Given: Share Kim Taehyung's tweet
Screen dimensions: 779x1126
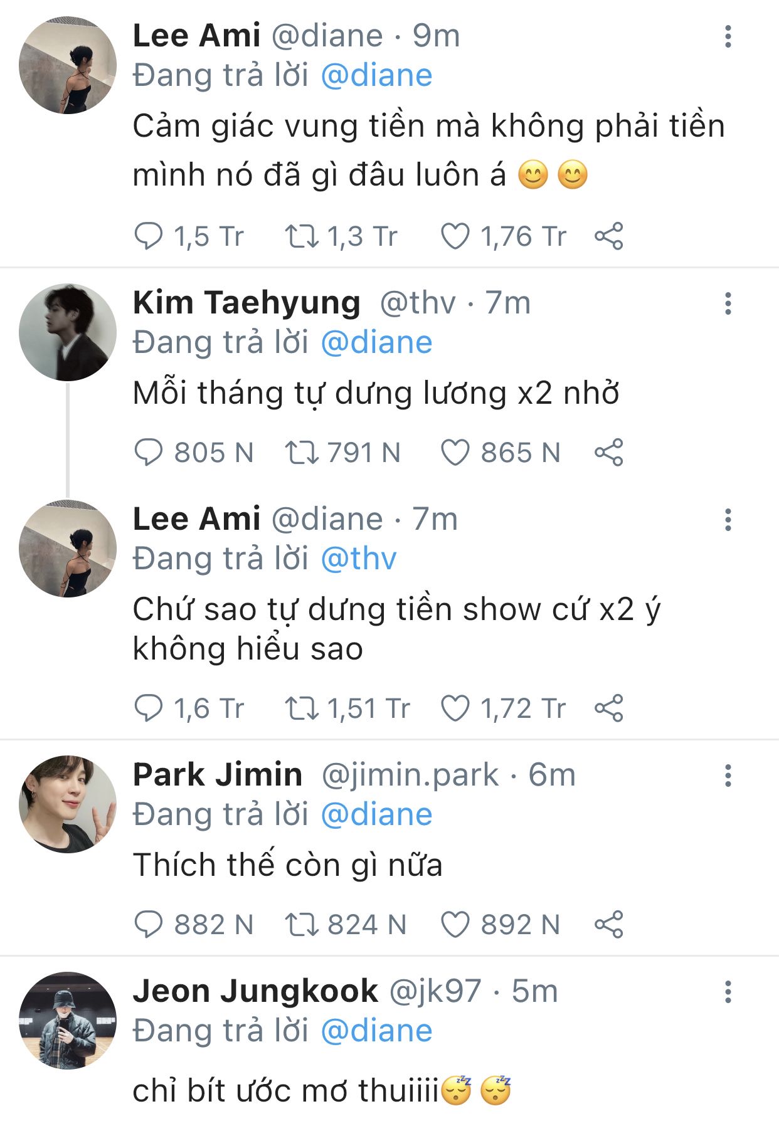Looking at the screenshot, I should [608, 453].
